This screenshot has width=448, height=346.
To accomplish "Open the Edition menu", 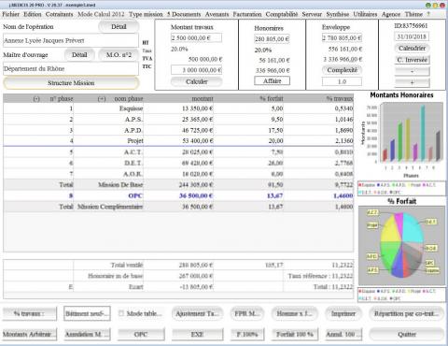I will (33, 14).
